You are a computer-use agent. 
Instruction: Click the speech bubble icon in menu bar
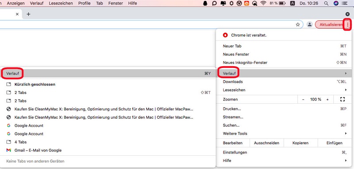[x=215, y=4]
